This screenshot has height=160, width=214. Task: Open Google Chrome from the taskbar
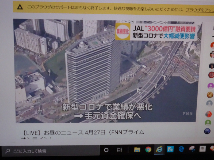click(x=148, y=149)
